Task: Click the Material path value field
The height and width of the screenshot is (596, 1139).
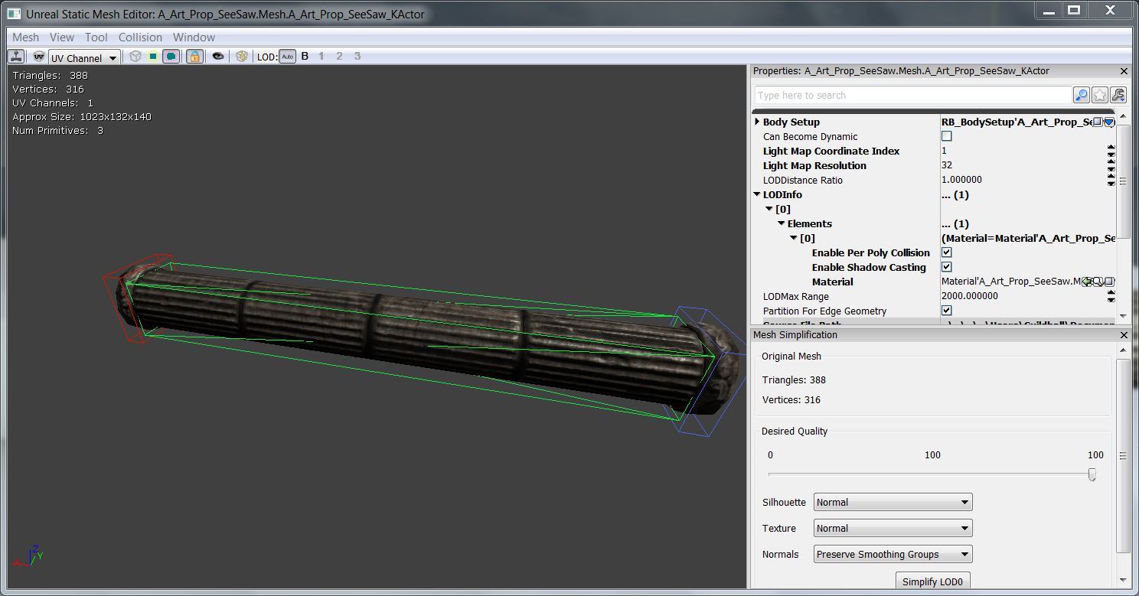Action: (x=1010, y=282)
